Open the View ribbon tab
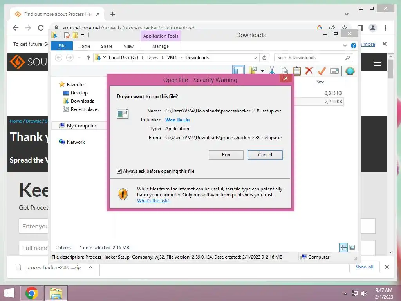401x301 pixels. (x=128, y=46)
